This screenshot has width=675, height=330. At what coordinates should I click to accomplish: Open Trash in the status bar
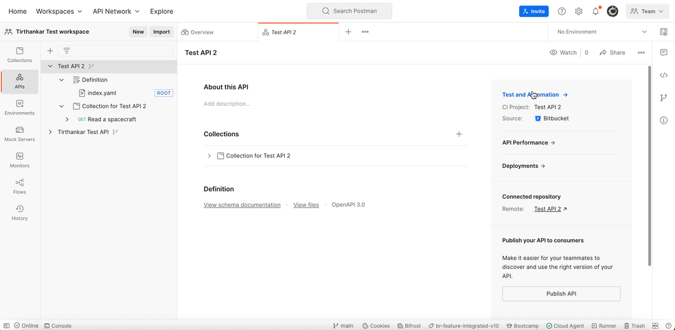[x=634, y=326]
